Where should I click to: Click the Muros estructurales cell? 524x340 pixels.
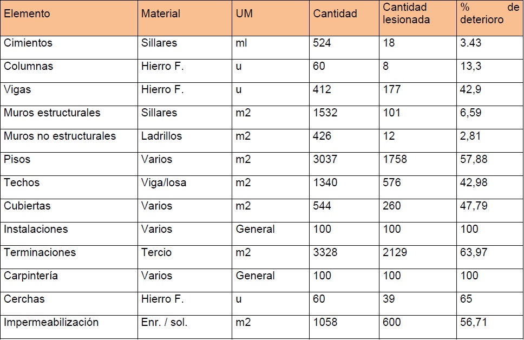pos(52,113)
